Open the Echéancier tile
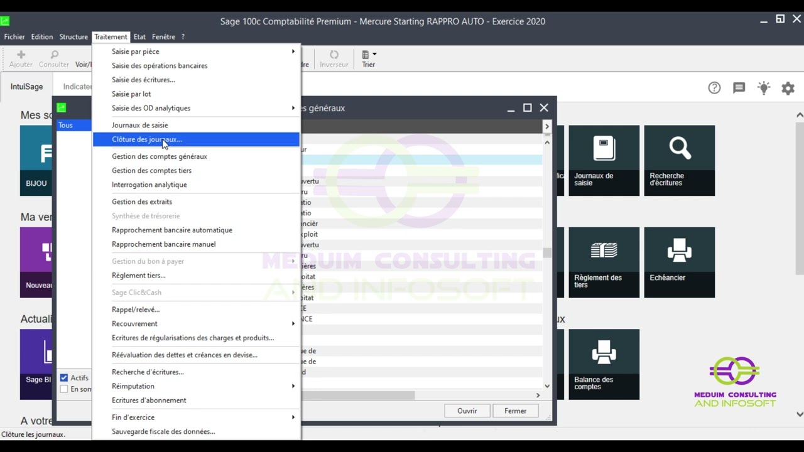Viewport: 804px width, 452px height. click(x=679, y=262)
